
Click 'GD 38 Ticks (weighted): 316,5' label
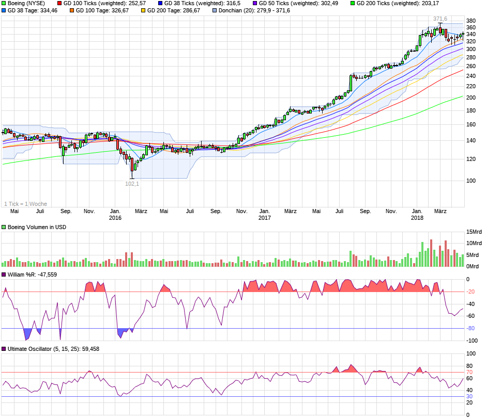coord(202,4)
